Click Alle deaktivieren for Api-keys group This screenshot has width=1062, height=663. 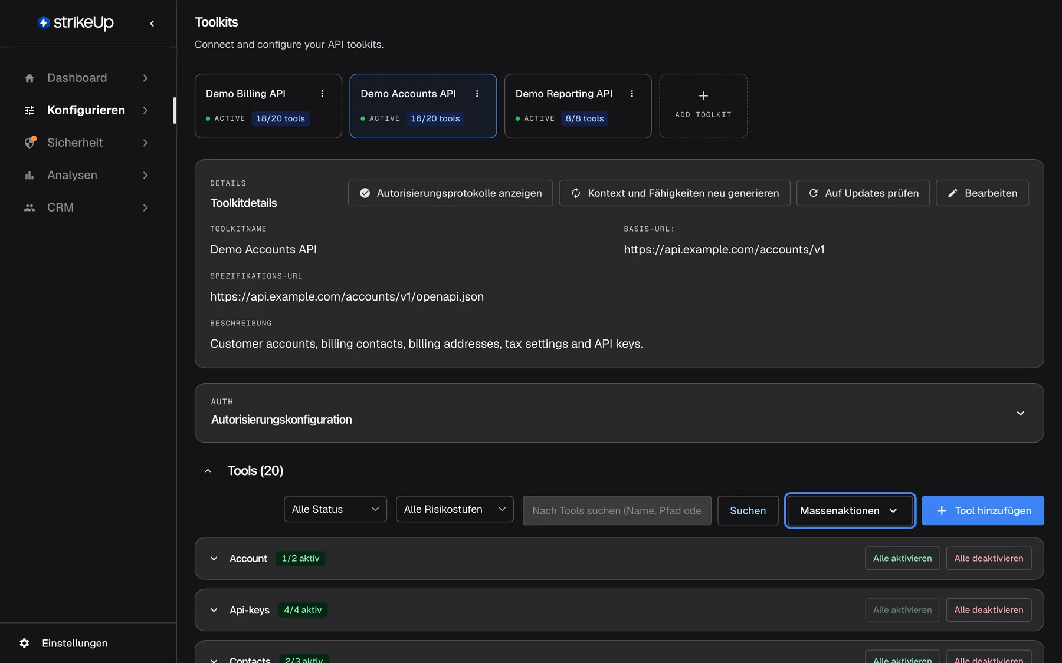[989, 610]
